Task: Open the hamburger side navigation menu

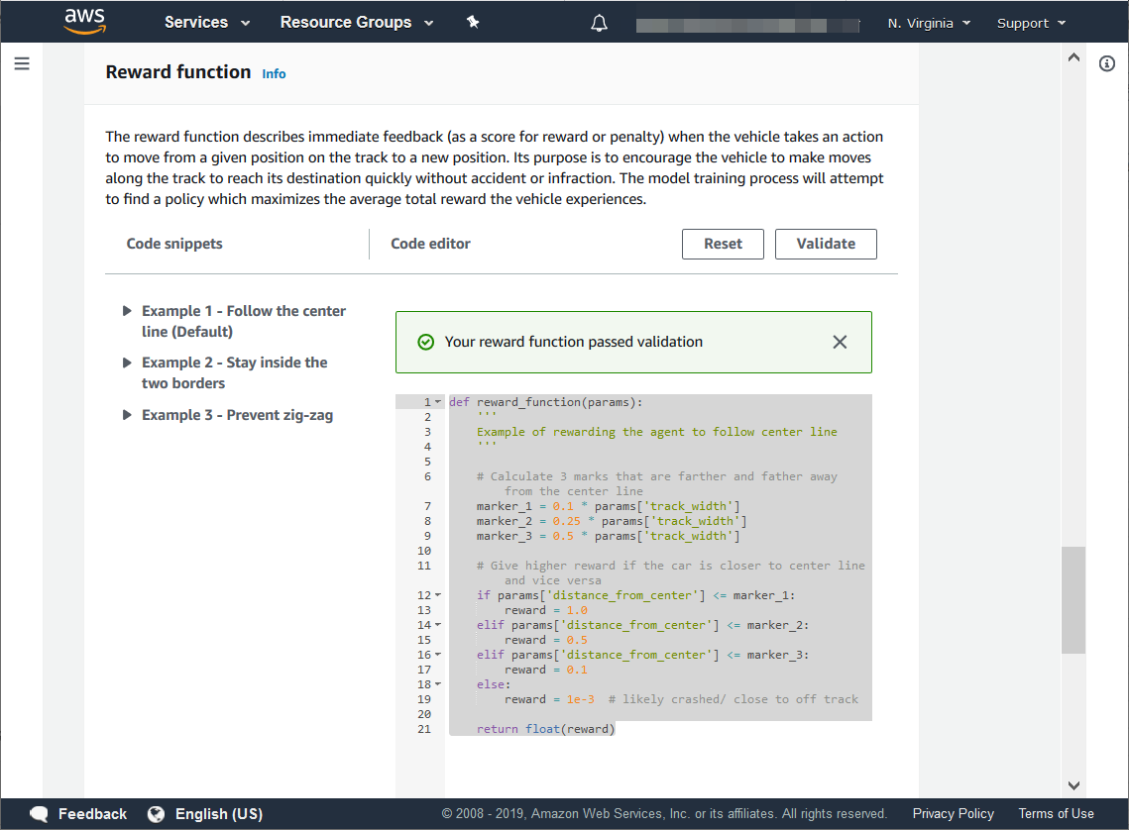Action: coord(22,64)
